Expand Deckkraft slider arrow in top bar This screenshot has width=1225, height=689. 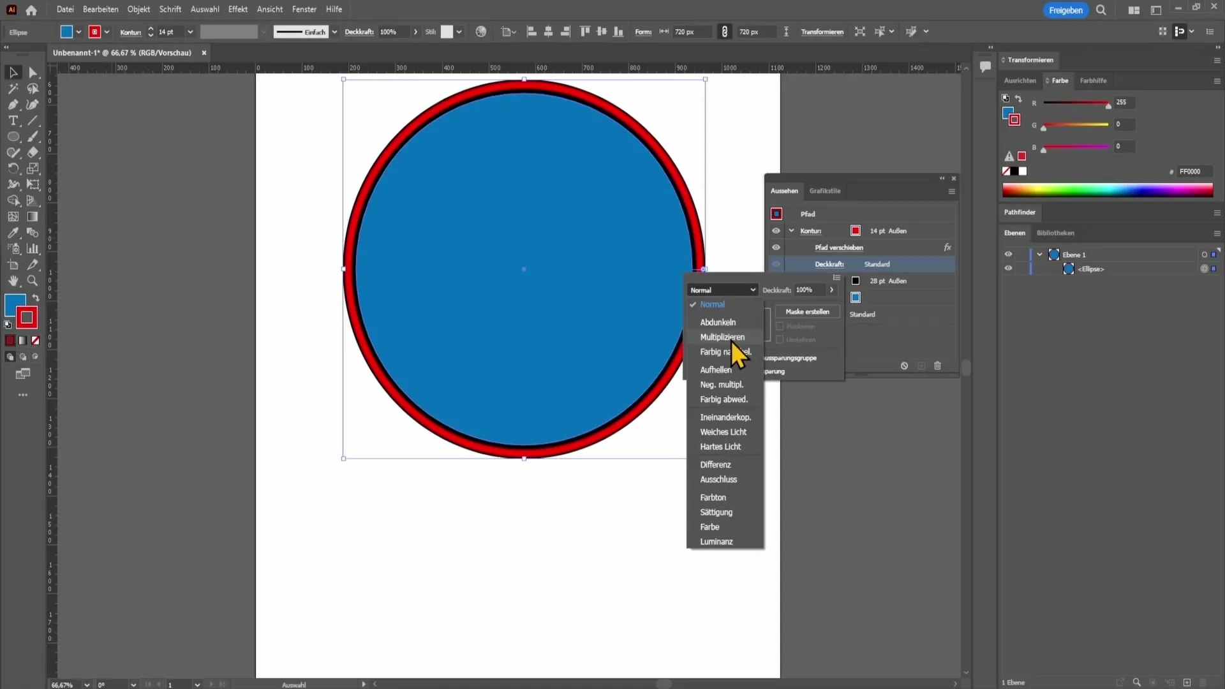tap(415, 32)
